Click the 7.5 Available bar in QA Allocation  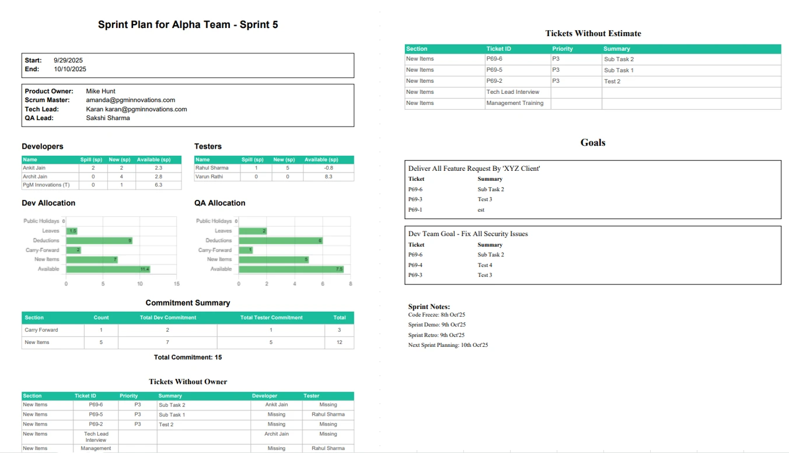click(x=291, y=269)
